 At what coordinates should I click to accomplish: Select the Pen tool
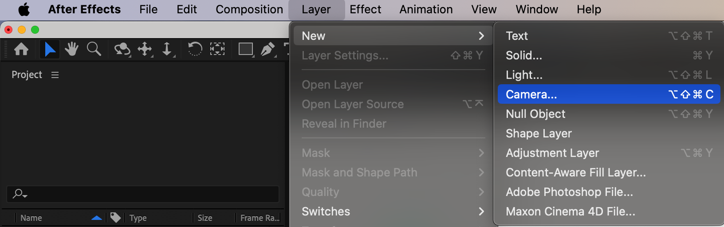pos(268,49)
